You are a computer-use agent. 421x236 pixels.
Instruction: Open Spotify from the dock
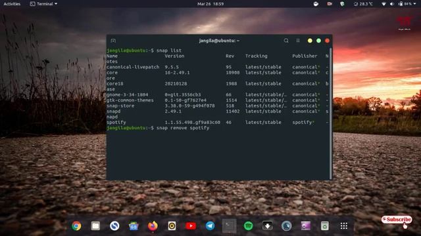click(x=249, y=226)
